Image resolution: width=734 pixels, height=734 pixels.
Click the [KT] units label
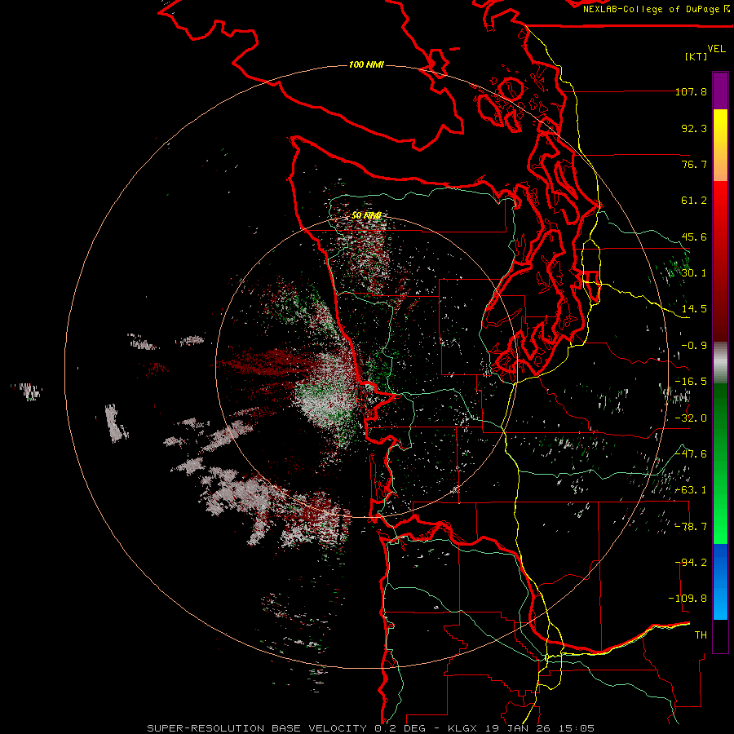[696, 56]
